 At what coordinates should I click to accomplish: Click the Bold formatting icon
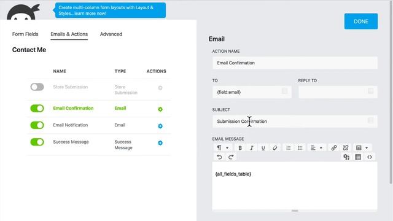(240, 148)
